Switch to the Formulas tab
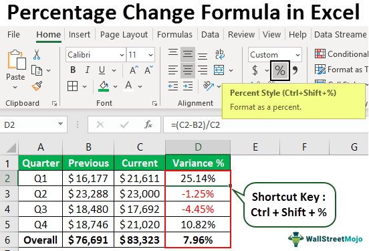 point(174,35)
